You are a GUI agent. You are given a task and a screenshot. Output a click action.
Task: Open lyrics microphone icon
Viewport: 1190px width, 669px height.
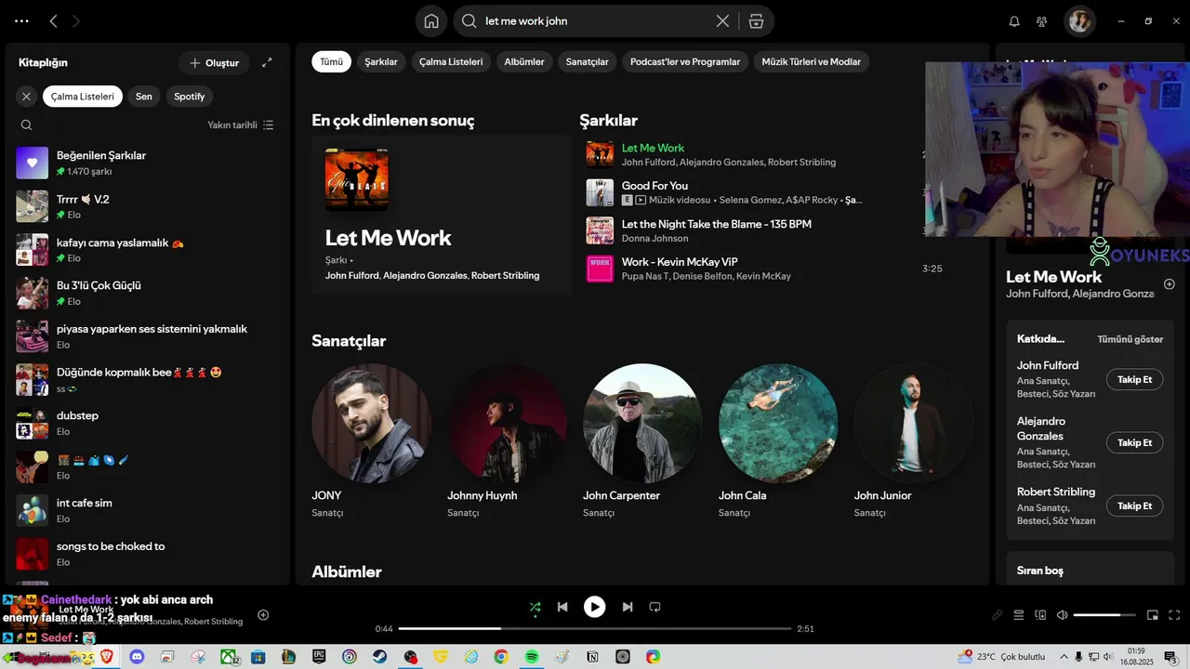[x=997, y=615]
